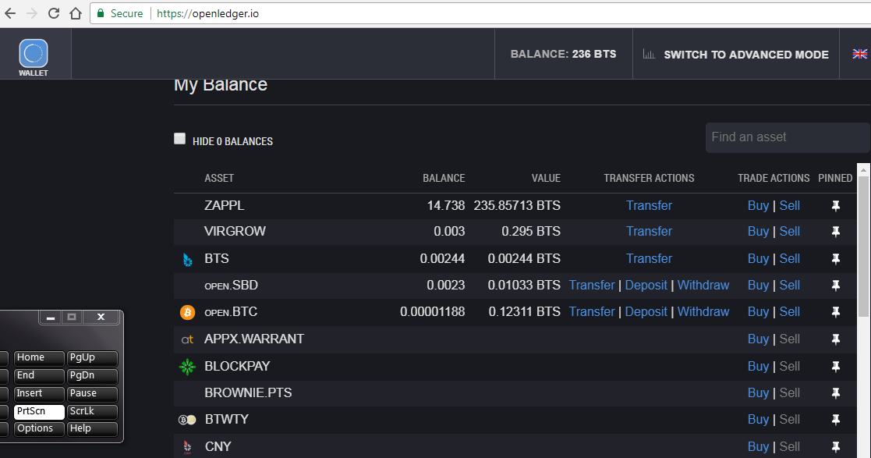The width and height of the screenshot is (871, 458).
Task: Go to browser home page icon
Action: pos(76,13)
